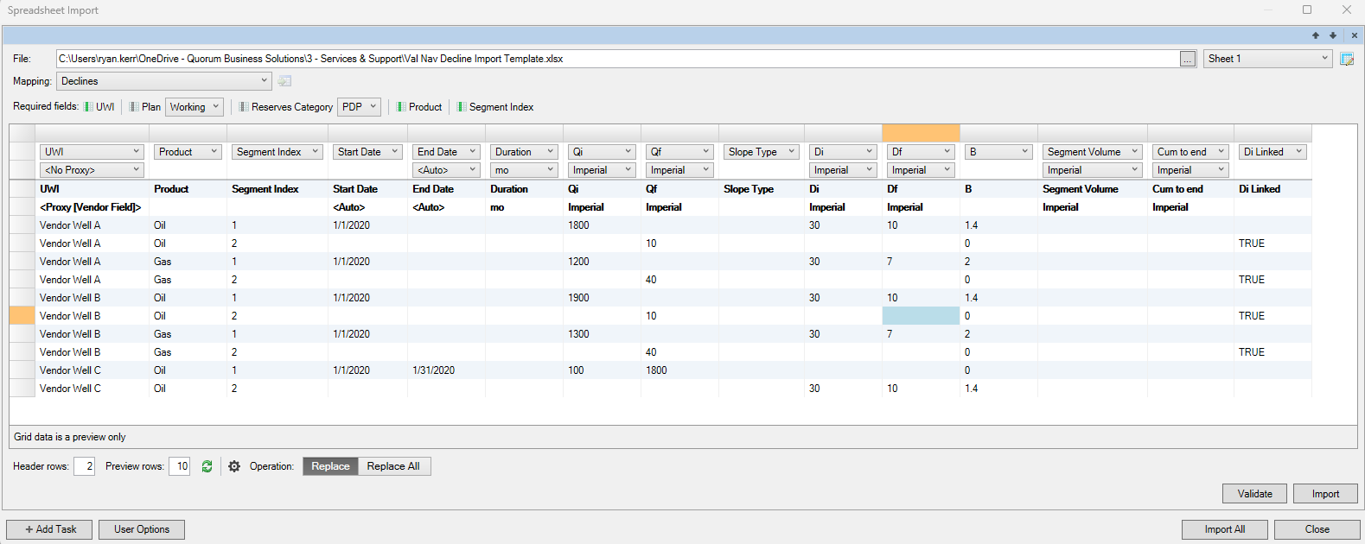Screen dimensions: 1365x544
Task: Click the Qi value 1300 cell
Action: pyautogui.click(x=602, y=334)
